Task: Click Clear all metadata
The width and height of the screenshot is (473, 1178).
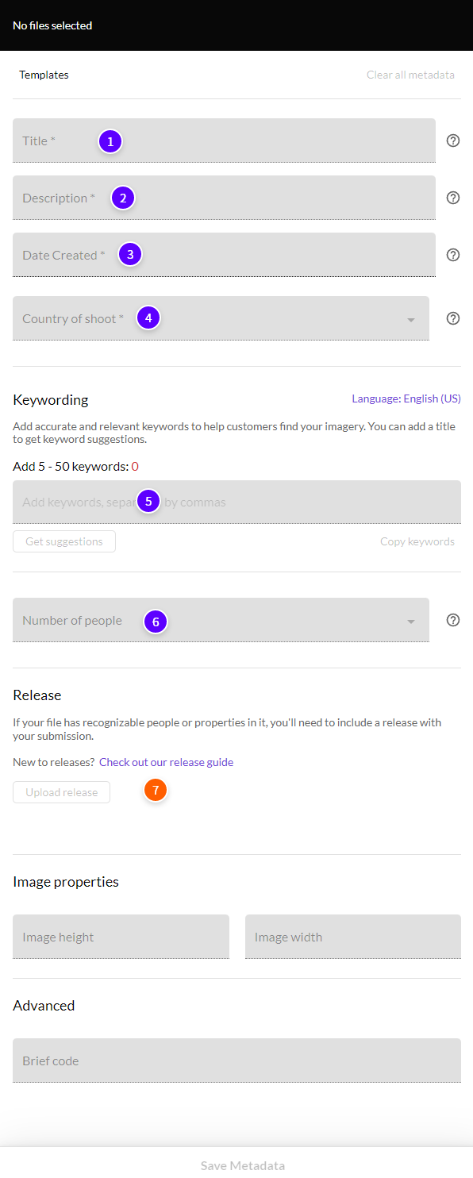Action: pyautogui.click(x=410, y=75)
